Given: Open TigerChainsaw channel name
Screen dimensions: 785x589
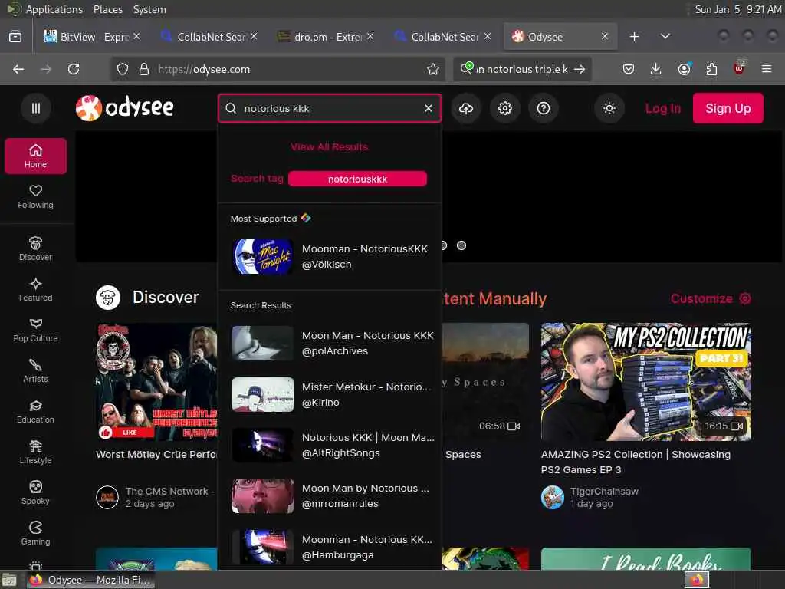Looking at the screenshot, I should [604, 492].
